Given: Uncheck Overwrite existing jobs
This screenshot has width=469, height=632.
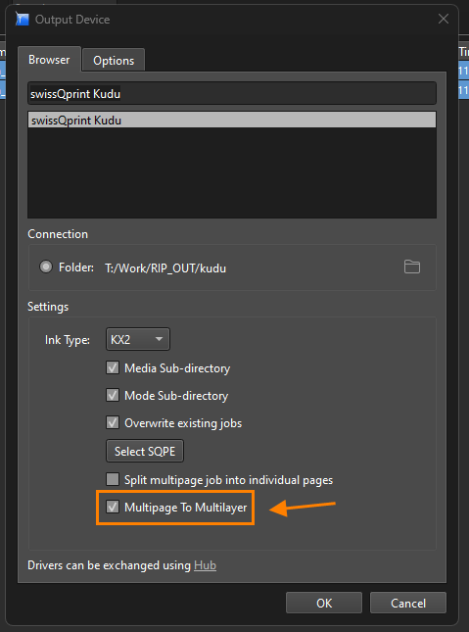Looking at the screenshot, I should [x=113, y=422].
